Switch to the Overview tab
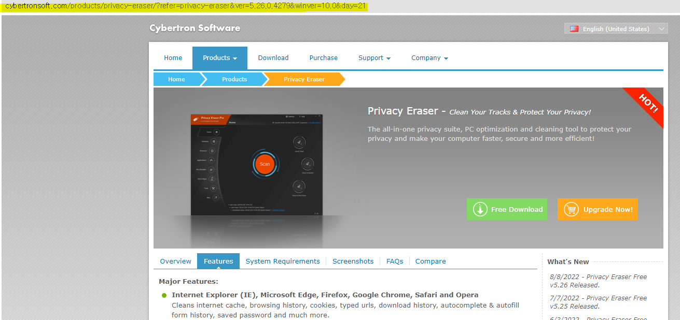 click(x=176, y=261)
